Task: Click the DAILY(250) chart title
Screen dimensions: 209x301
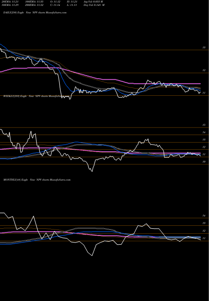Action: click(x=35, y=13)
